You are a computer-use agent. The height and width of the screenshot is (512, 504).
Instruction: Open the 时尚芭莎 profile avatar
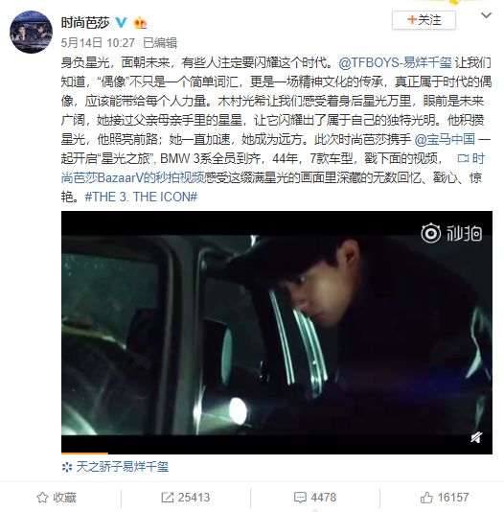click(x=32, y=32)
